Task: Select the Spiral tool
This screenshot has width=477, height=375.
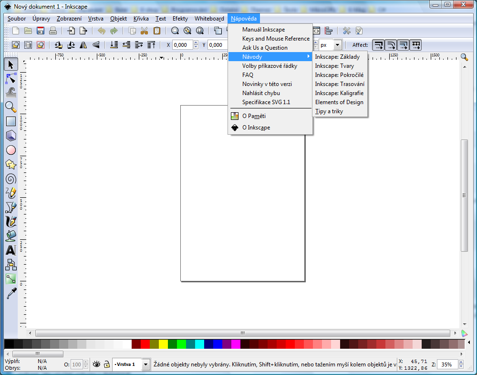Action: pos(11,179)
